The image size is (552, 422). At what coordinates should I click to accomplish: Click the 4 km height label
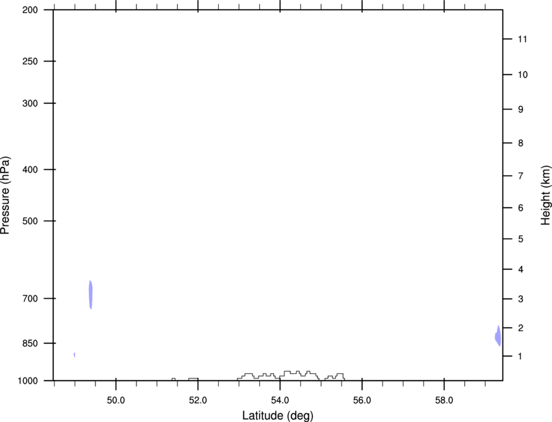(521, 269)
